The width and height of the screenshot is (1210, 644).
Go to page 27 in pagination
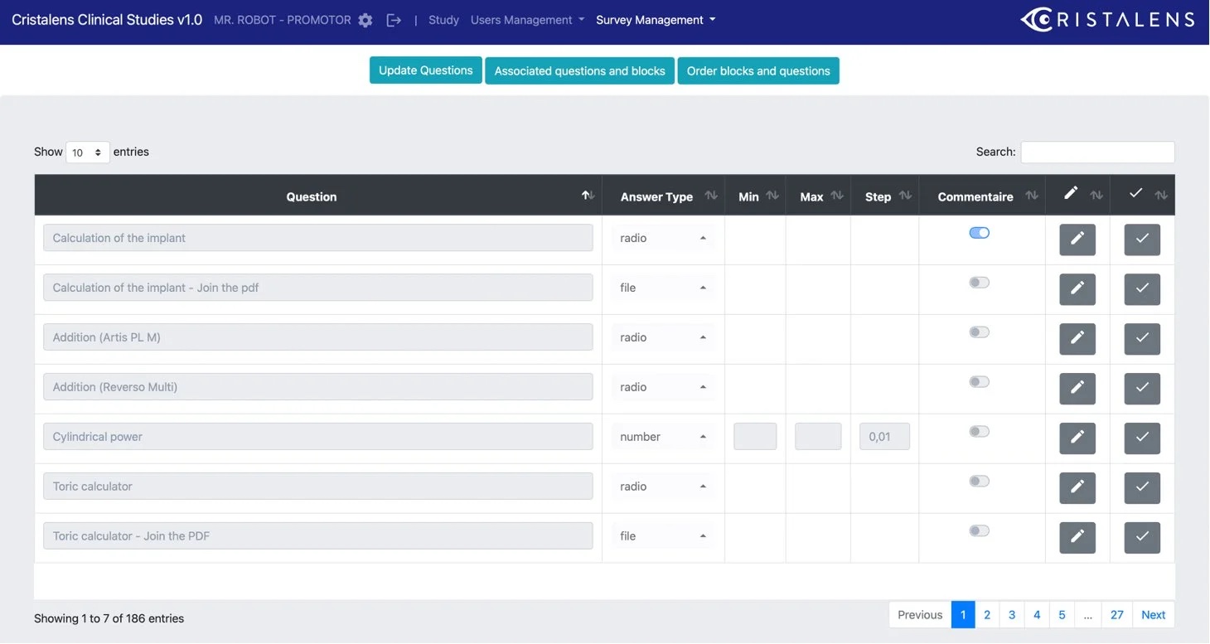point(1116,615)
